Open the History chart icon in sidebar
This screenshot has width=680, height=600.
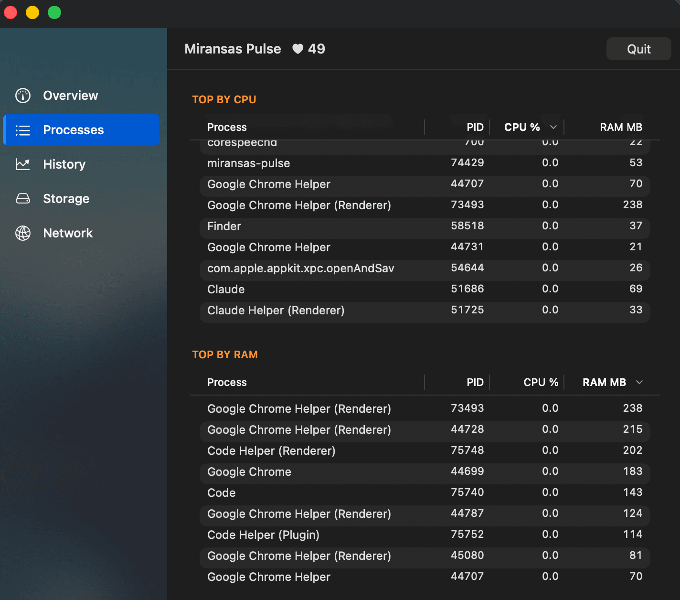point(23,164)
